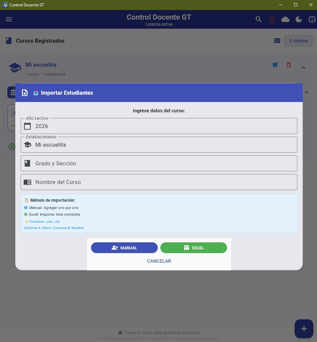Click the search magnifier icon
Viewport: 317px width, 342px height.
point(259,19)
